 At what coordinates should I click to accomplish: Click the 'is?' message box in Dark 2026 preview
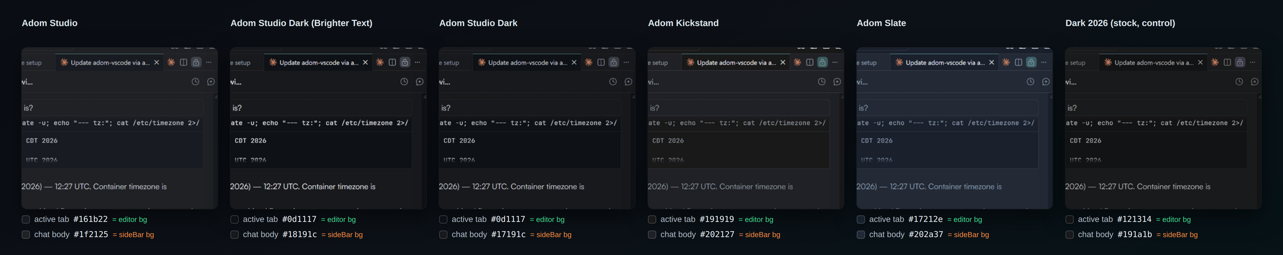(1156, 107)
